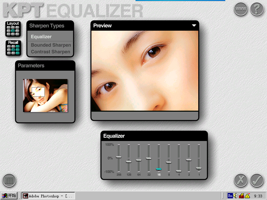This screenshot has height=200, width=267.
Task: Select the Bounded Sharpen type
Action: coord(51,45)
